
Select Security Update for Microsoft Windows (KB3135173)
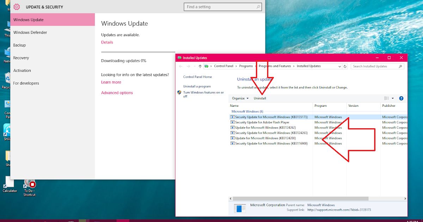point(271,117)
